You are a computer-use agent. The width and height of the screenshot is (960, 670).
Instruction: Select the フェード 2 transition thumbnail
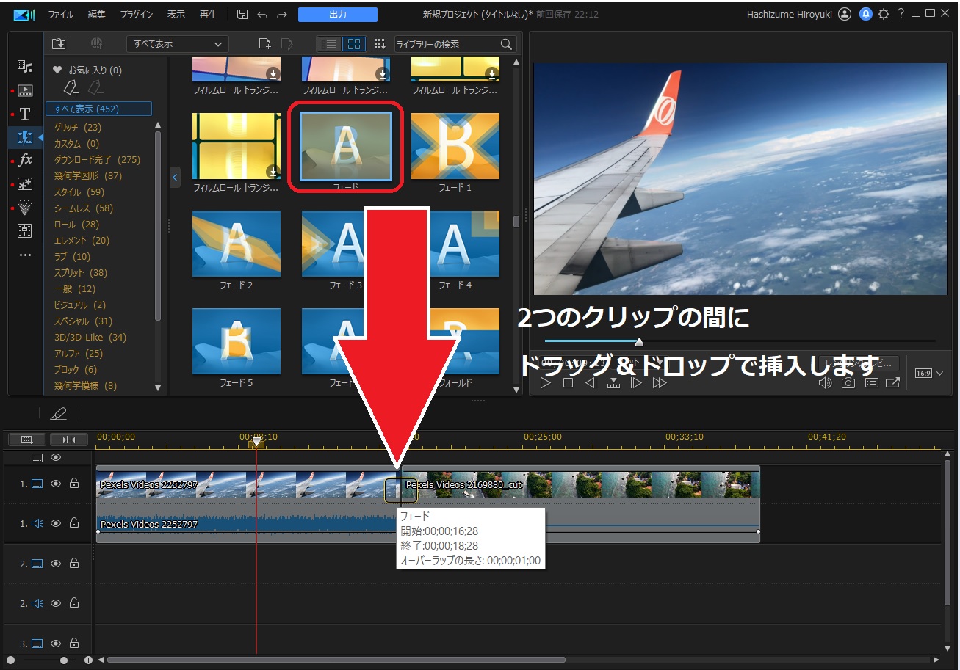point(237,244)
